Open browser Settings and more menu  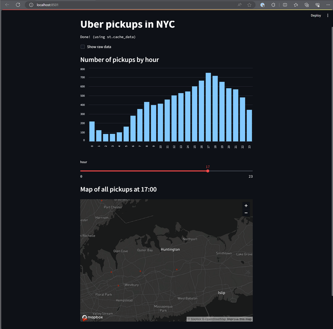328,5
